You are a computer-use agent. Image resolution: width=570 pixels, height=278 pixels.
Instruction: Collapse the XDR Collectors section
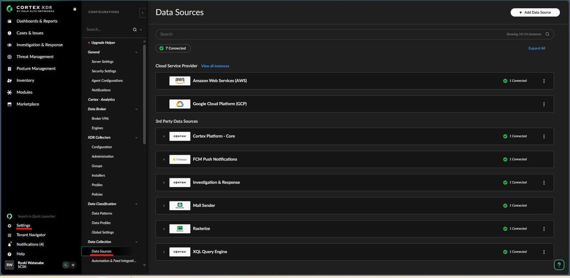pos(136,137)
